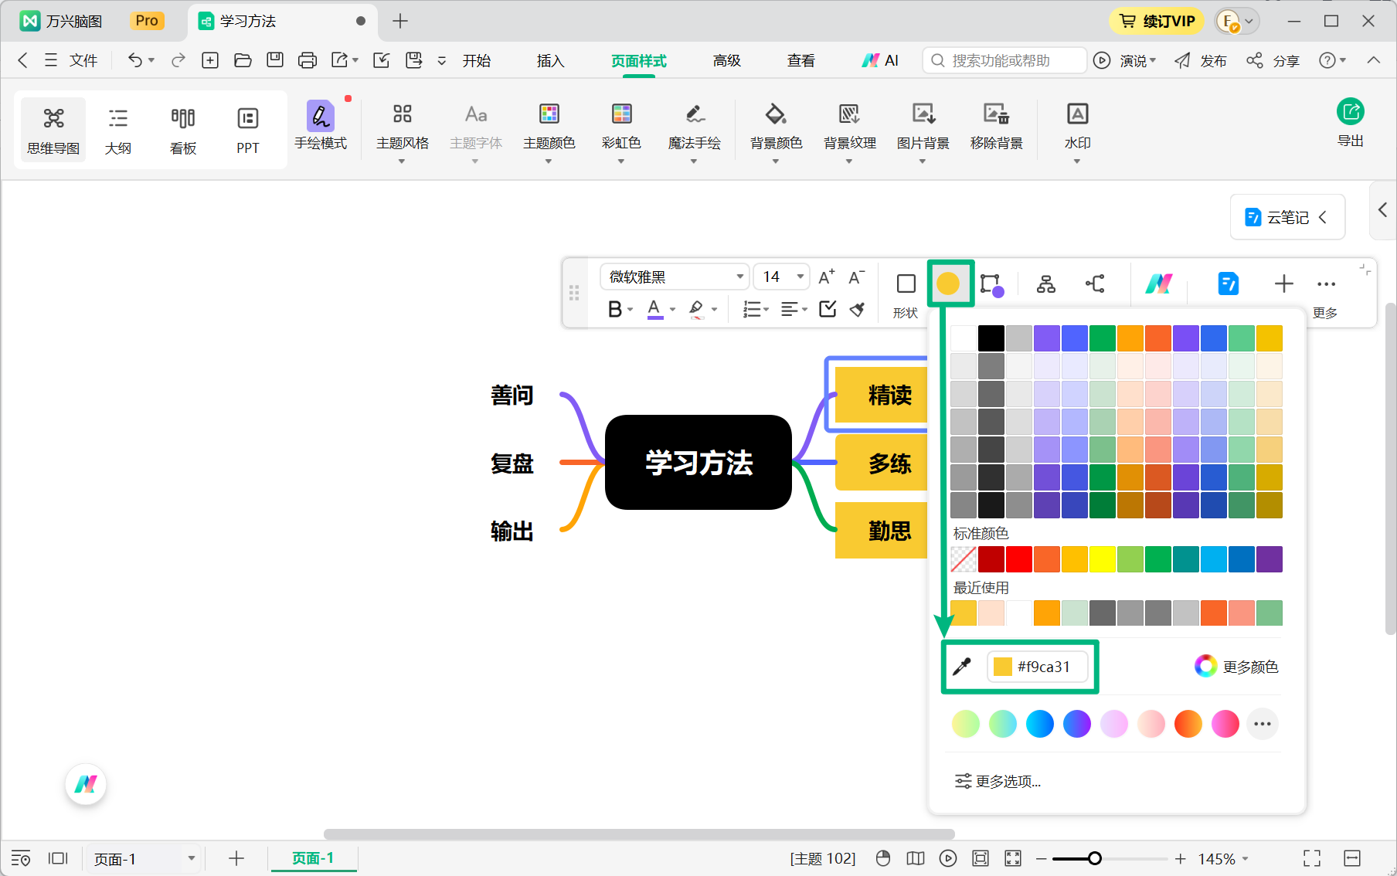Viewport: 1397px width, 876px height.
Task: Expand the list numbering dropdown
Action: [x=766, y=309]
